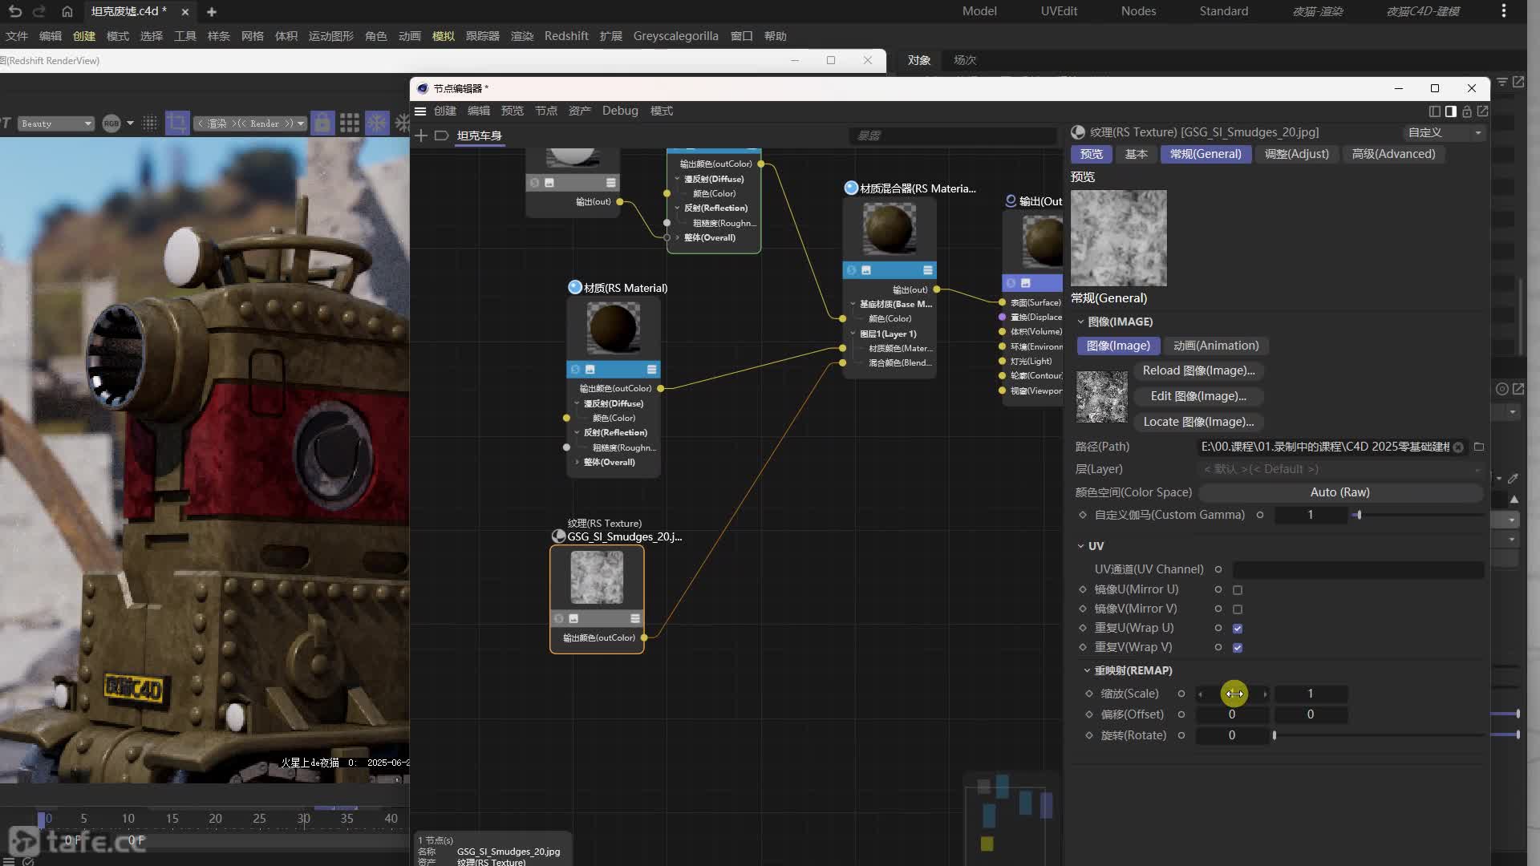The image size is (1540, 866).
Task: Open attribute panel in new window icon
Action: coord(1483,111)
